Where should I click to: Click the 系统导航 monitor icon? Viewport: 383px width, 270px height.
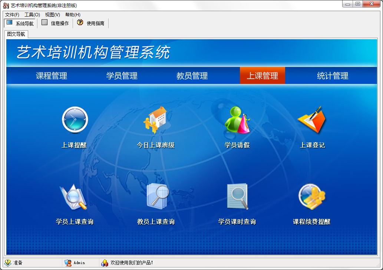click(x=10, y=23)
